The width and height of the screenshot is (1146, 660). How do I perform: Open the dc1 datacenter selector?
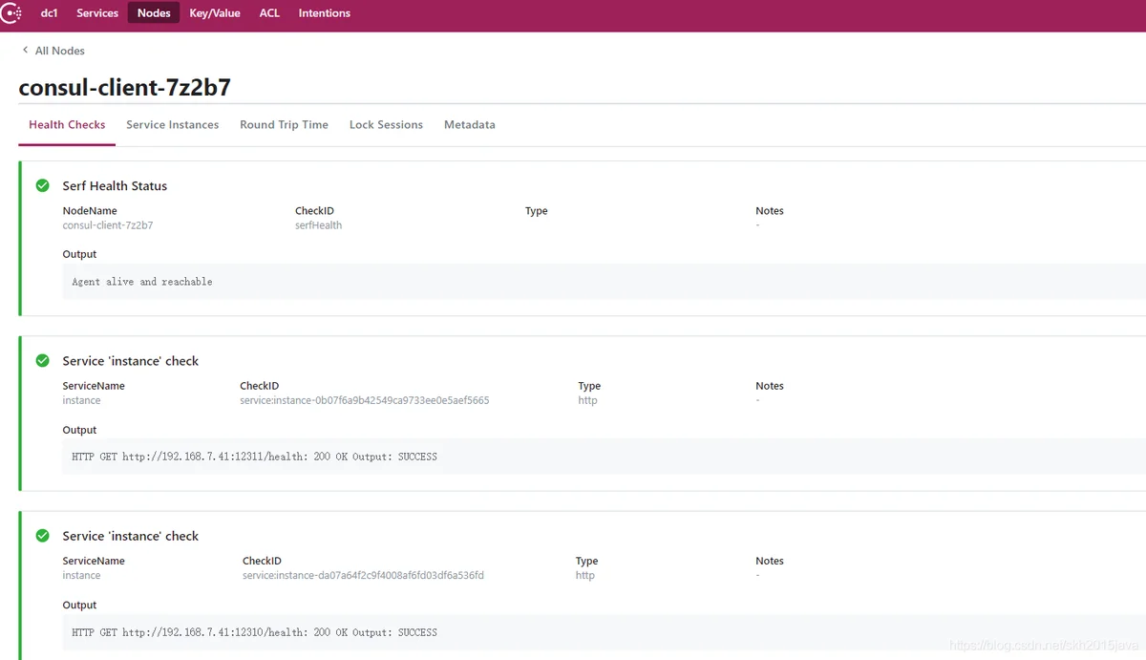49,13
